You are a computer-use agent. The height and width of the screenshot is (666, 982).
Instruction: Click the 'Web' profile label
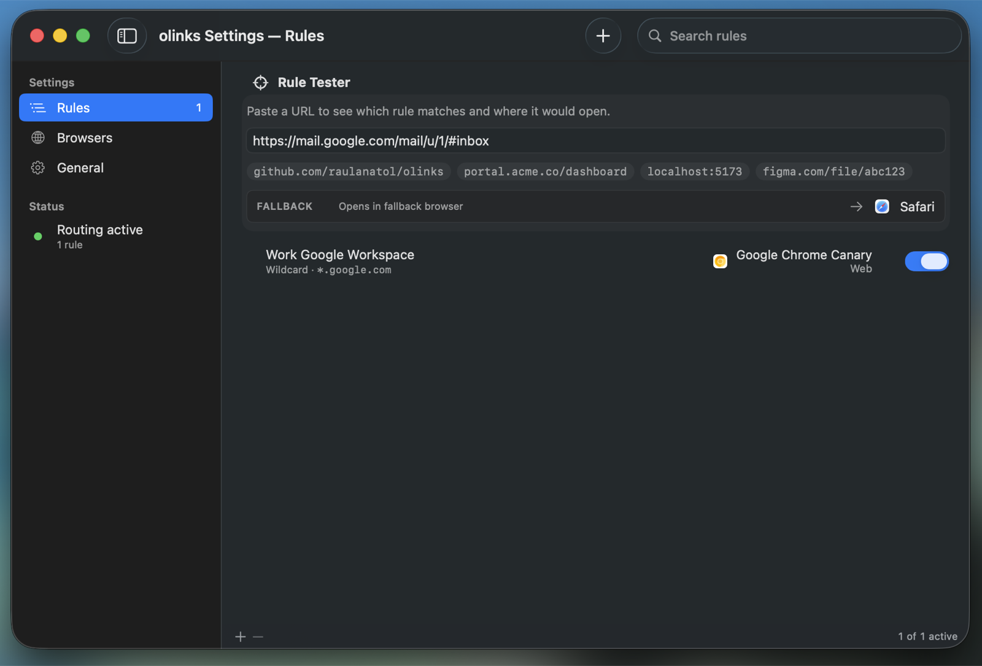tap(861, 269)
